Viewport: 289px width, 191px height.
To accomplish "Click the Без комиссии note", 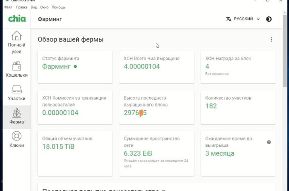I will pyautogui.click(x=217, y=74).
